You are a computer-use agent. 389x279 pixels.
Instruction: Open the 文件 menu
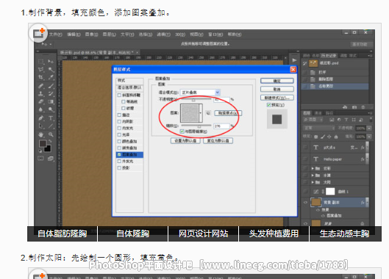[55, 35]
